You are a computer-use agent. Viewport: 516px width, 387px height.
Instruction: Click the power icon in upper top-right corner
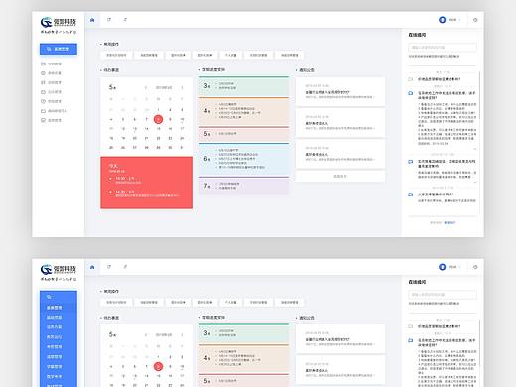coord(475,20)
